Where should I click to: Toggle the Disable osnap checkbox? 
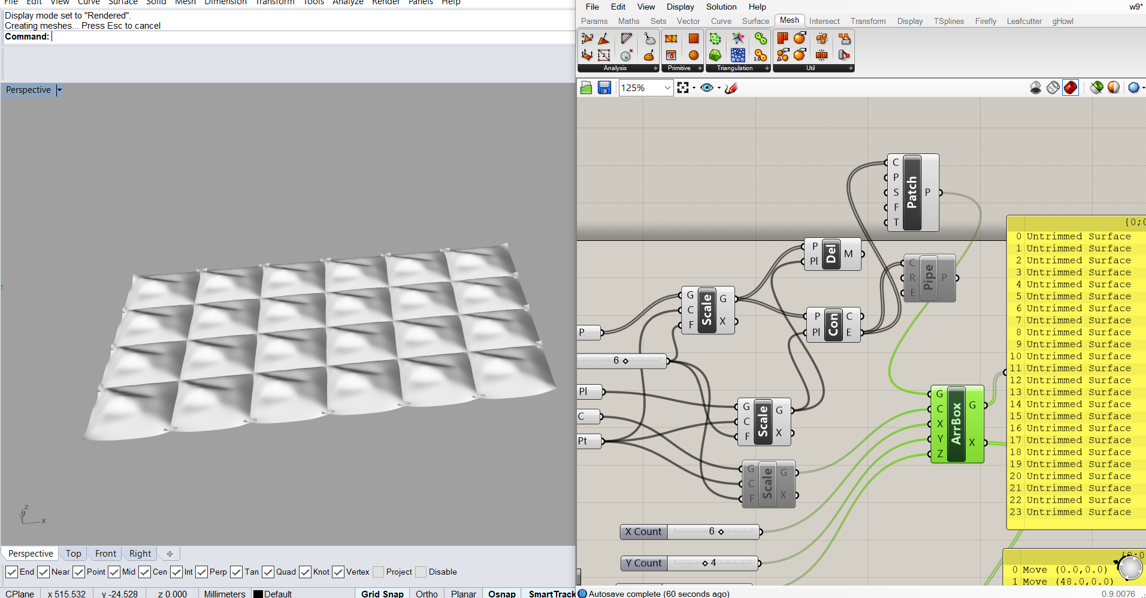coord(421,572)
